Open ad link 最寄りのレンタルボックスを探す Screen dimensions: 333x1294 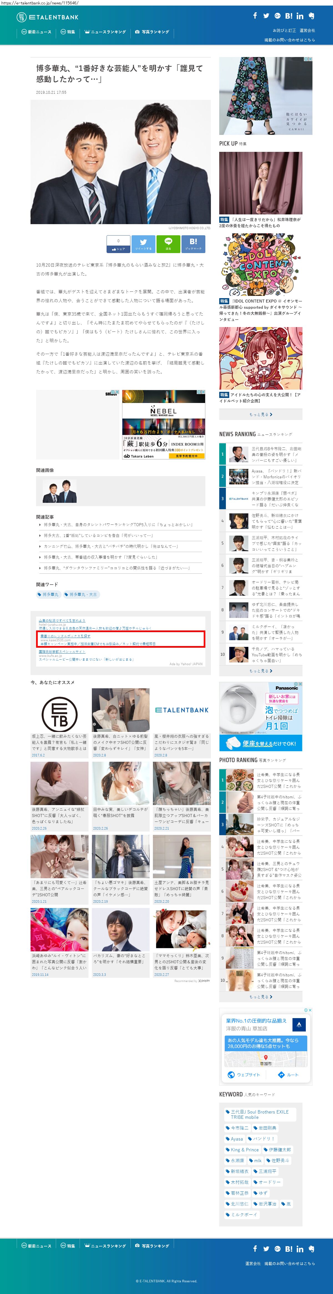pyautogui.click(x=65, y=636)
